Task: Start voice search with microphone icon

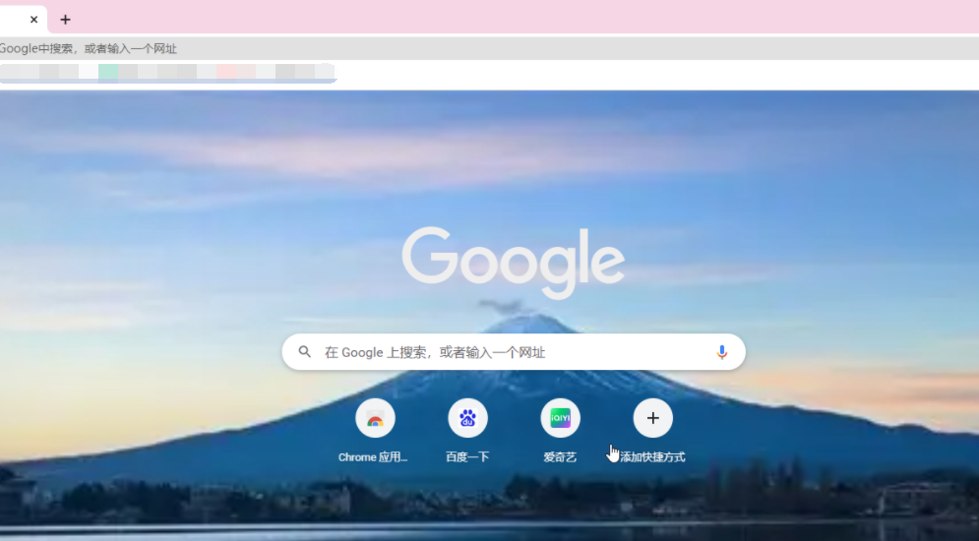Action: pos(722,352)
